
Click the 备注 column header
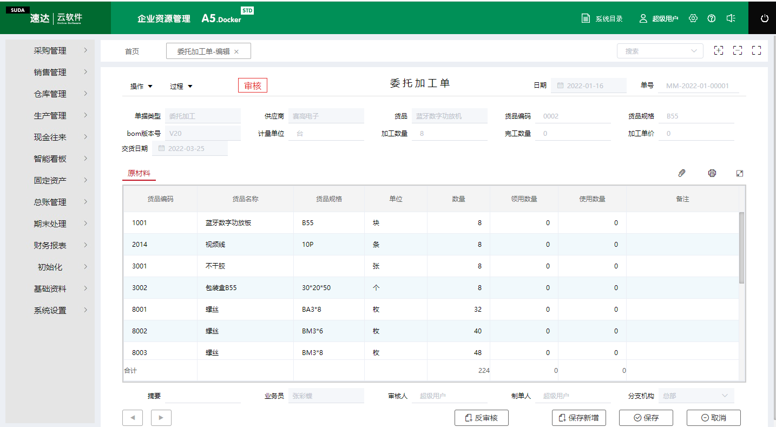click(682, 199)
